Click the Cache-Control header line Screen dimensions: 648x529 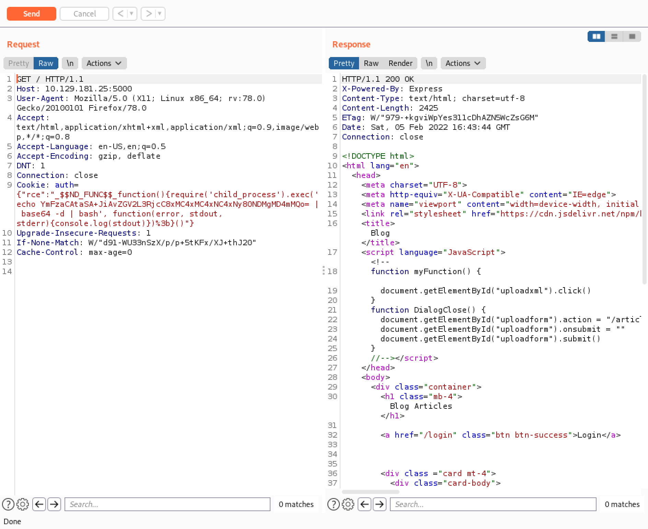[74, 252]
